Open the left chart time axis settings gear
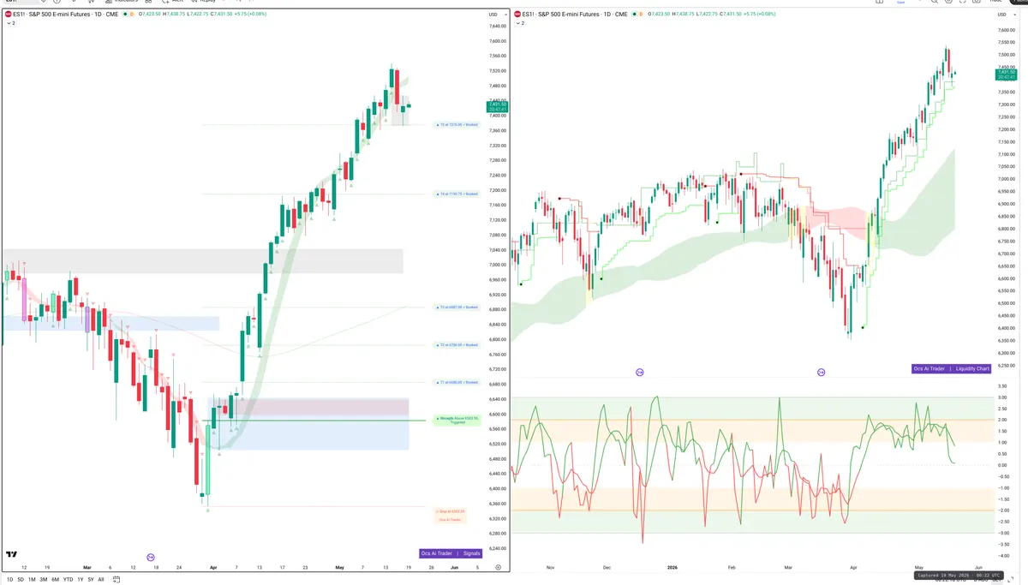1028x585 pixels. point(498,567)
